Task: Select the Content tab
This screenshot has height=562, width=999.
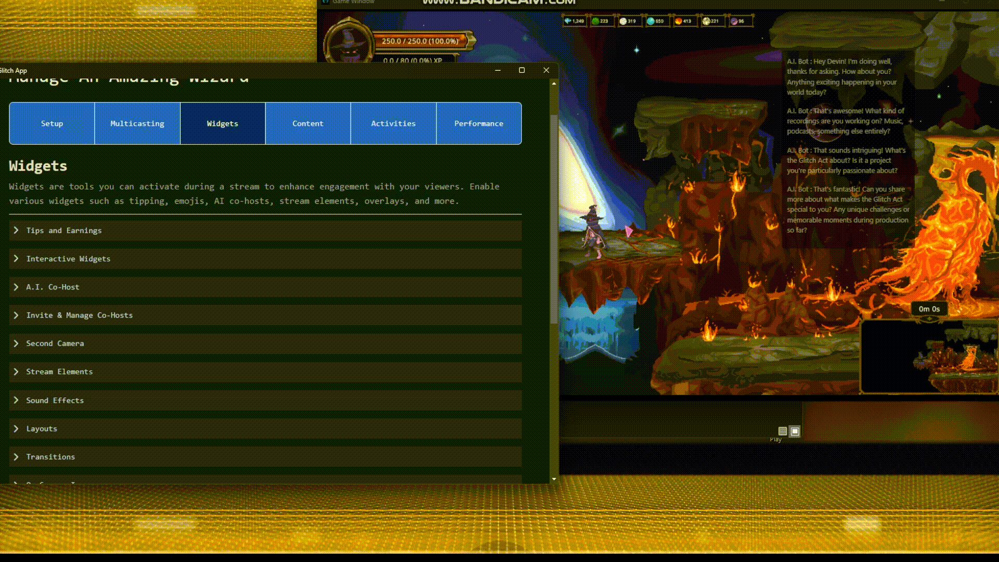Action: [x=308, y=123]
